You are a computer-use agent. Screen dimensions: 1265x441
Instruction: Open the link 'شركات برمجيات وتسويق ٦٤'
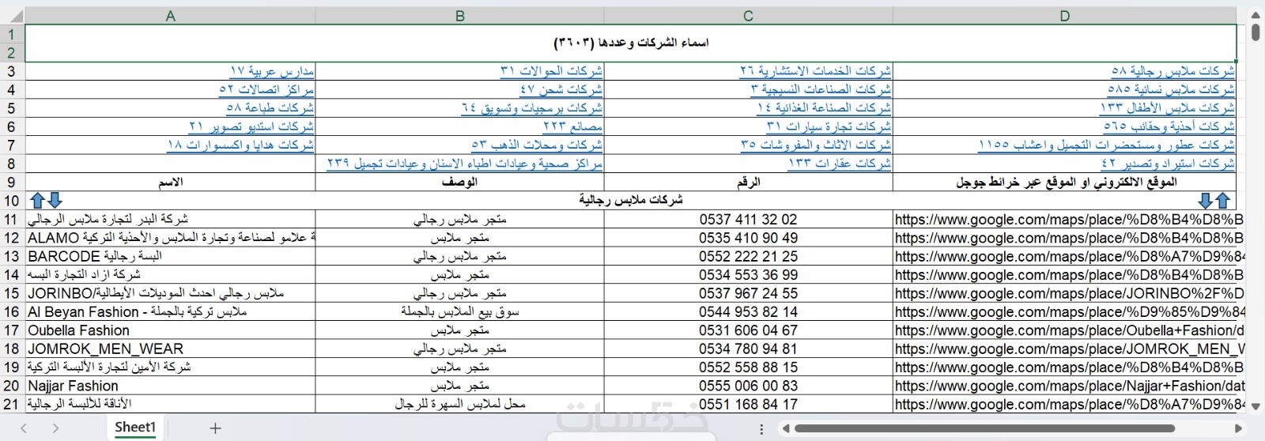click(x=532, y=107)
